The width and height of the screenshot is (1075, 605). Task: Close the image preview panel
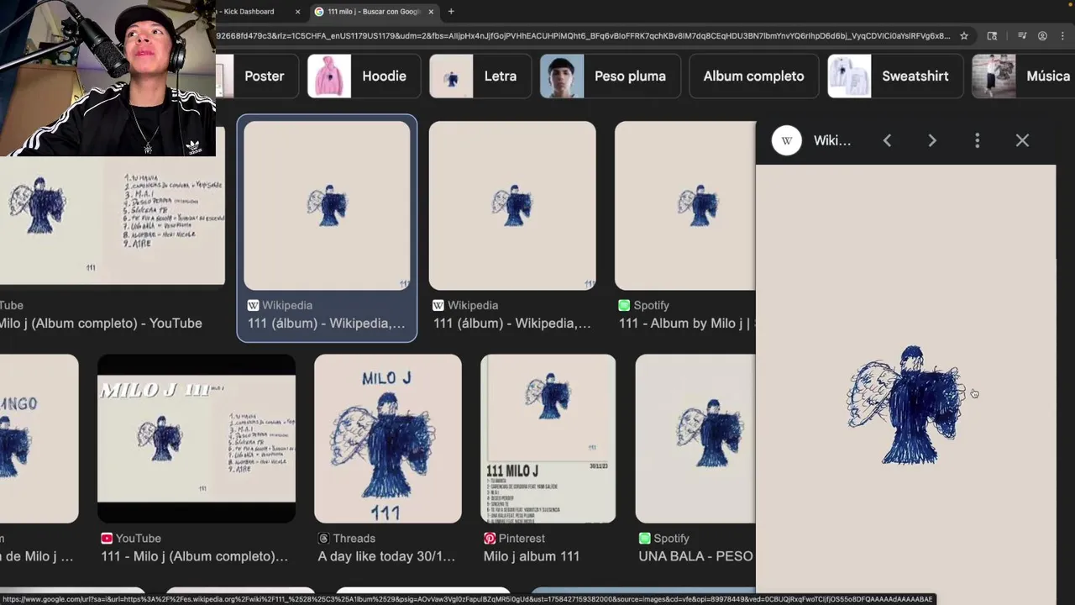coord(1022,140)
